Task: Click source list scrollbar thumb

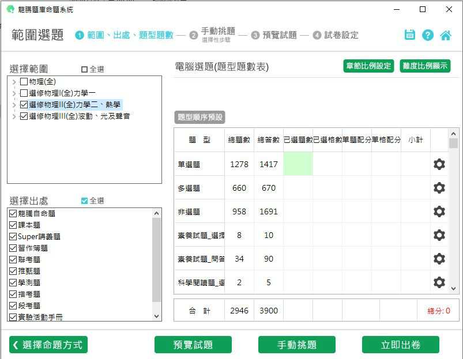Action: [156, 260]
